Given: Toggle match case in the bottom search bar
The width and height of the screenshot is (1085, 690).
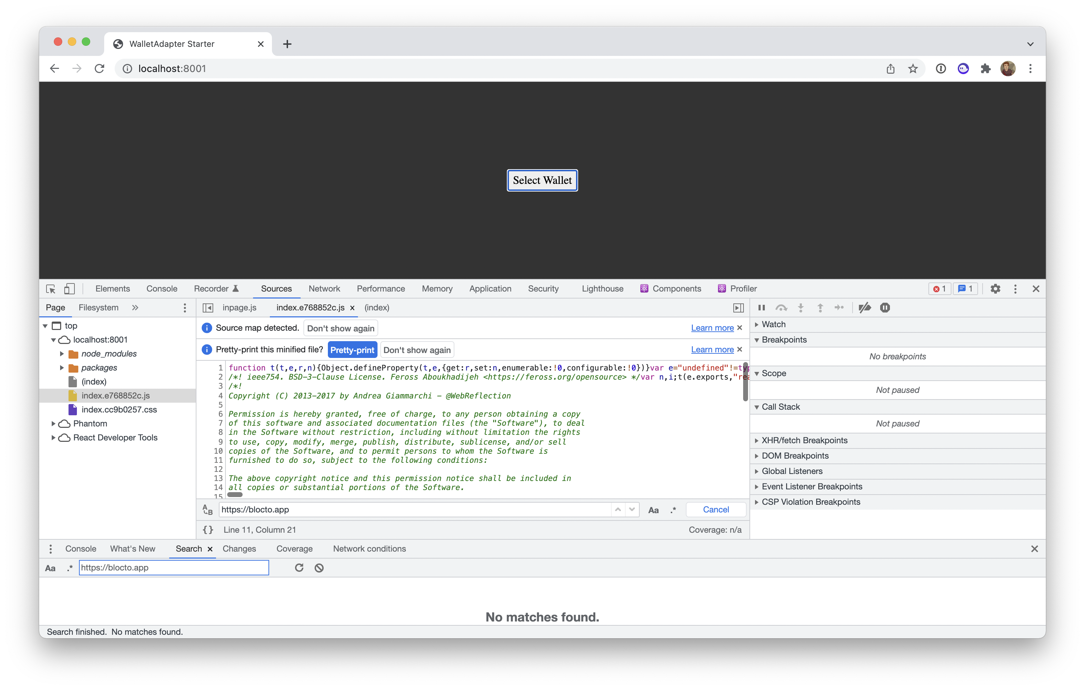Looking at the screenshot, I should [x=50, y=568].
